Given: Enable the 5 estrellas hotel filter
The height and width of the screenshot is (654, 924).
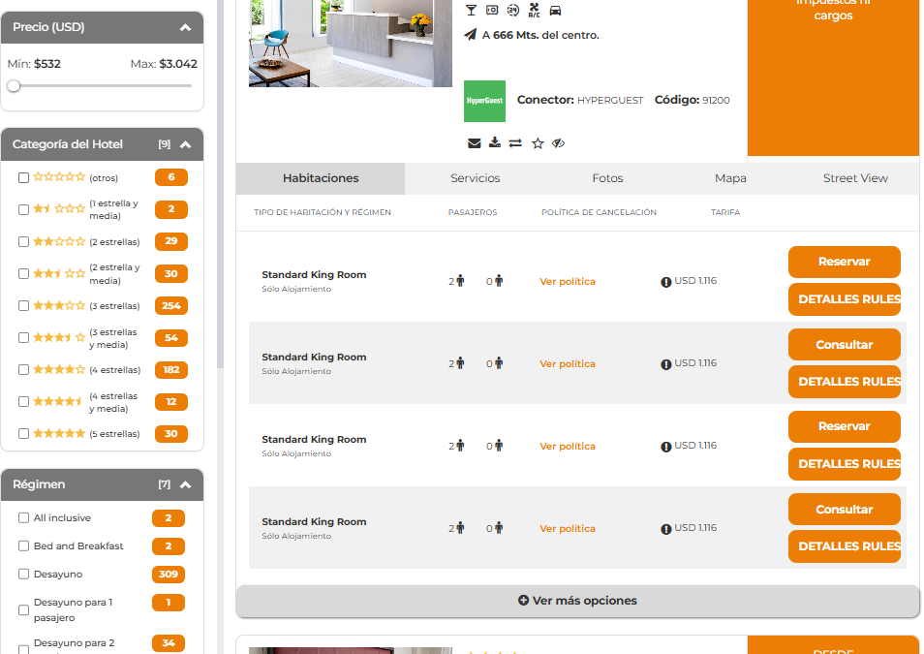Looking at the screenshot, I should (x=24, y=433).
